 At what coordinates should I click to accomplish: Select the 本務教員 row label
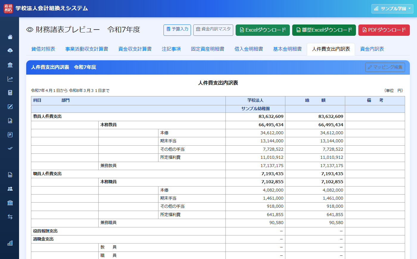click(x=108, y=125)
